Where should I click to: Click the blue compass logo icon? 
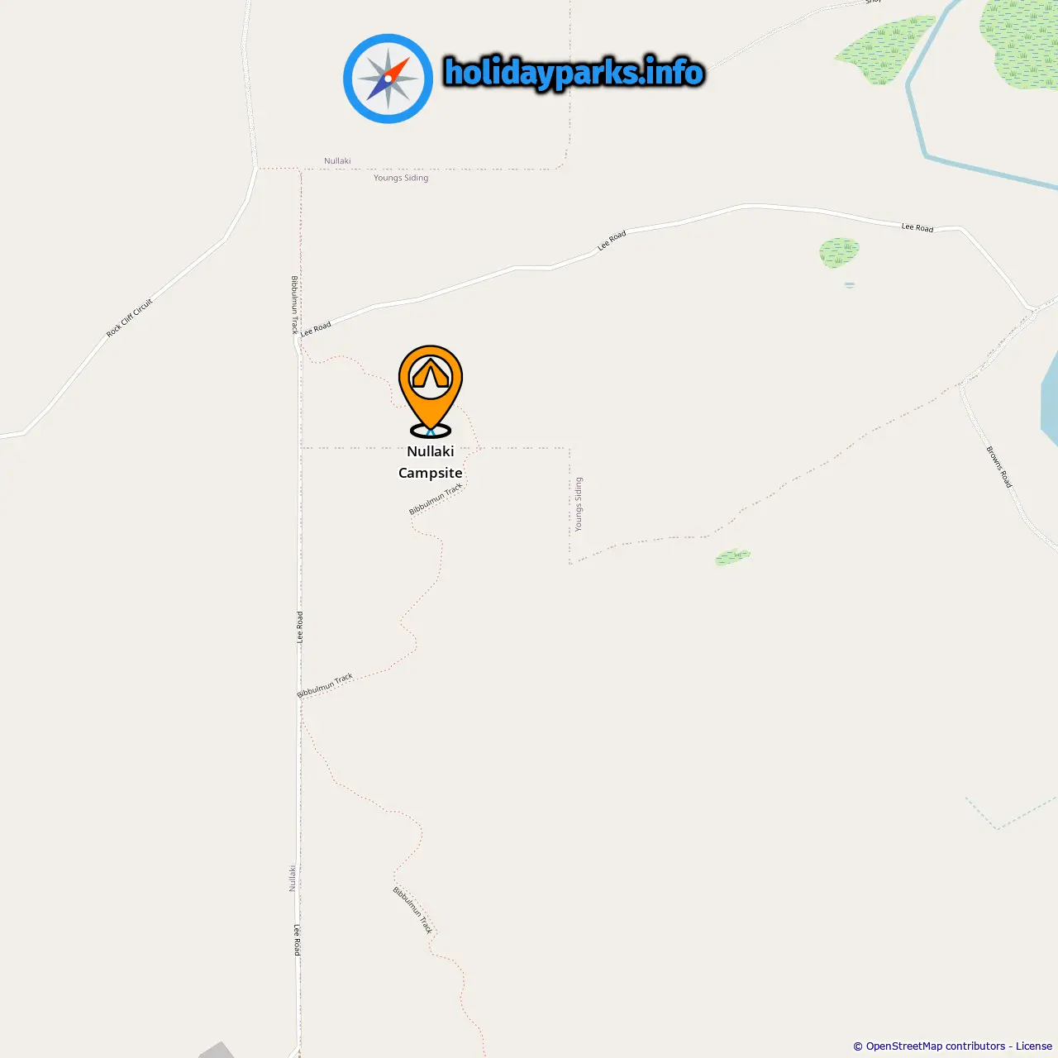tap(388, 79)
